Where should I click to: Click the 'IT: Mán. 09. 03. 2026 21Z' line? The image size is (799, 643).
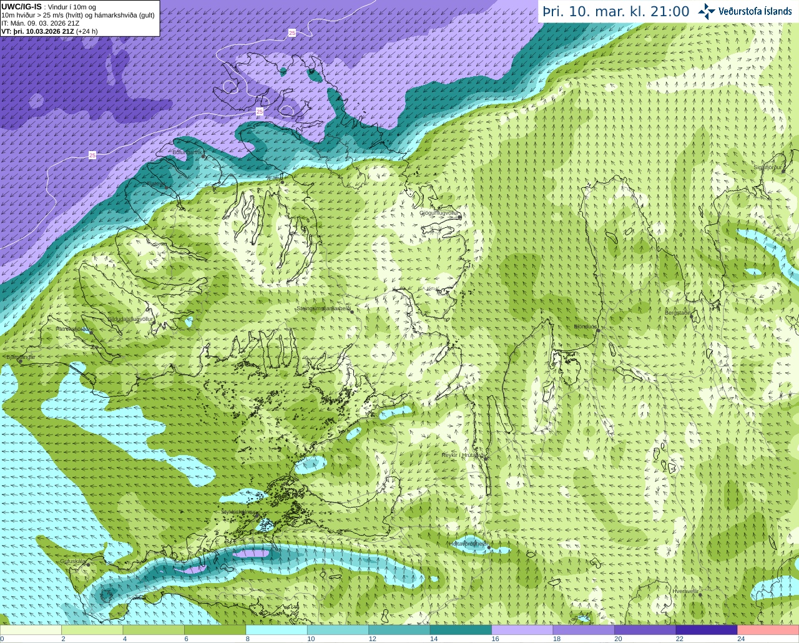[40, 23]
